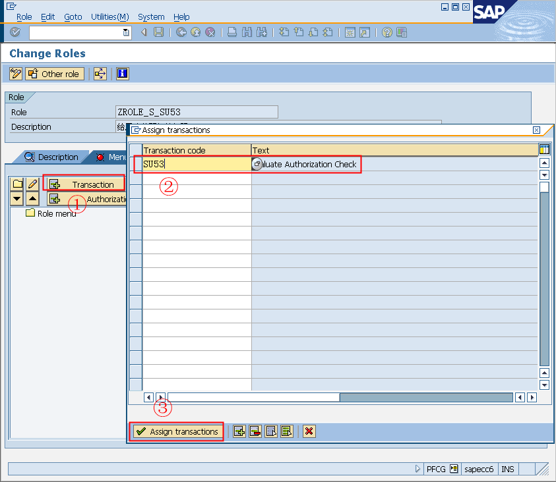Click the Find Next binoculars-plus icon
556x482 pixels.
point(262,32)
